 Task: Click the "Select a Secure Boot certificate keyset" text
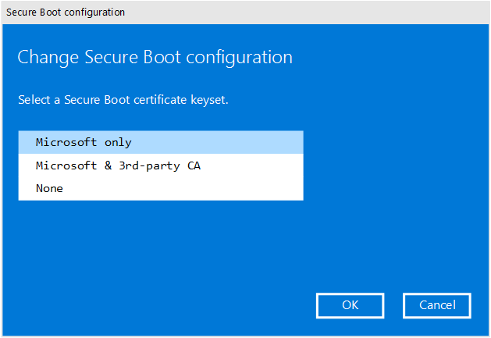[x=123, y=100]
